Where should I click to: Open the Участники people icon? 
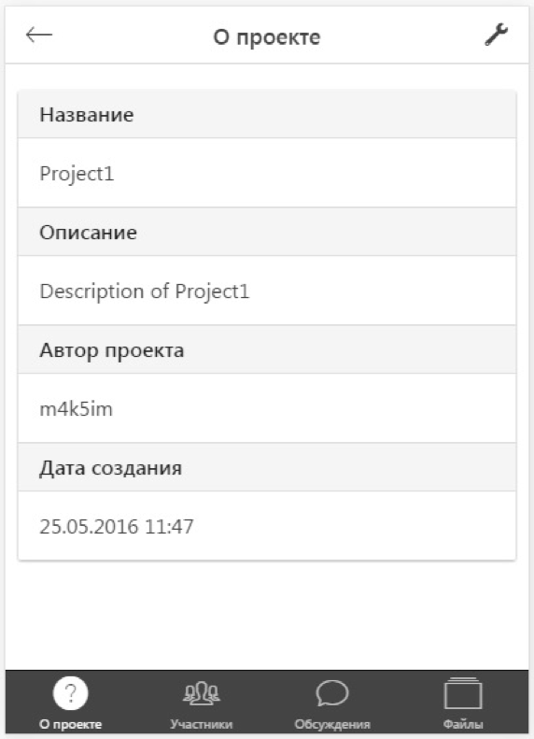coord(201,693)
